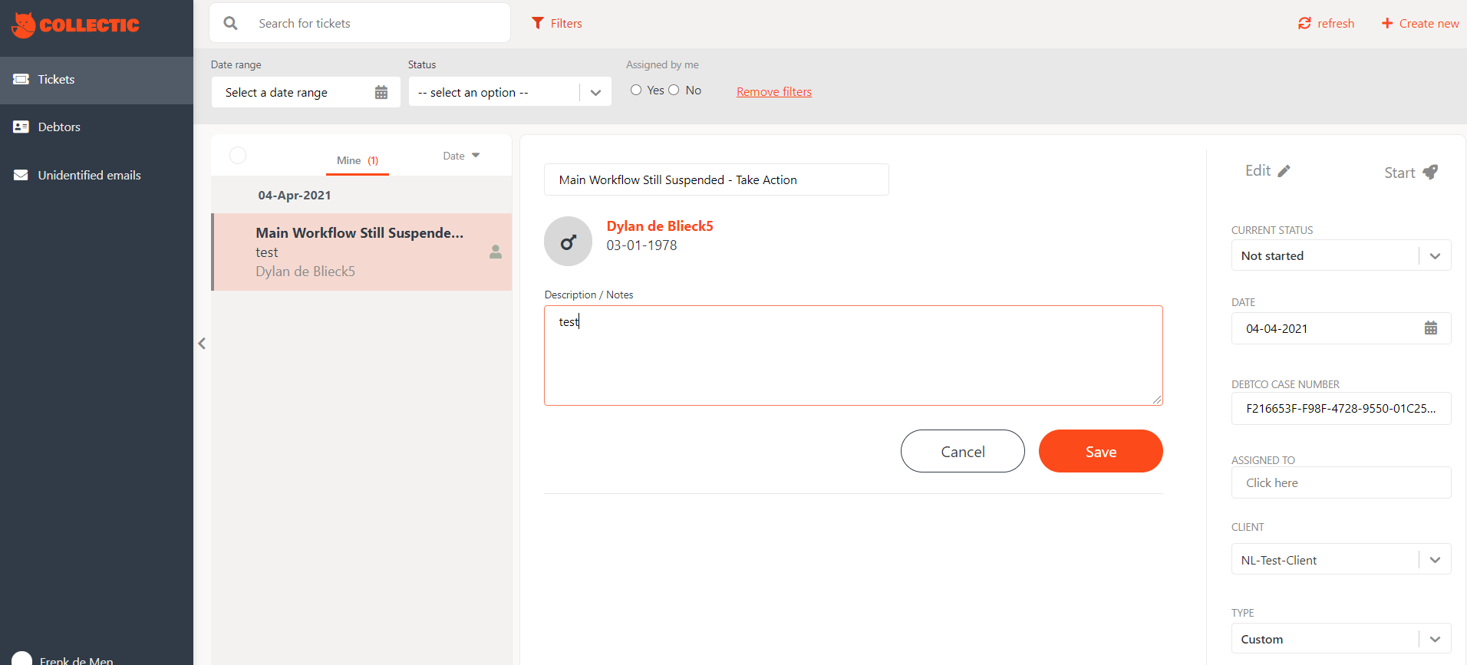
Task: Select the Main Workflow Still Suspended ticket
Action: [361, 252]
